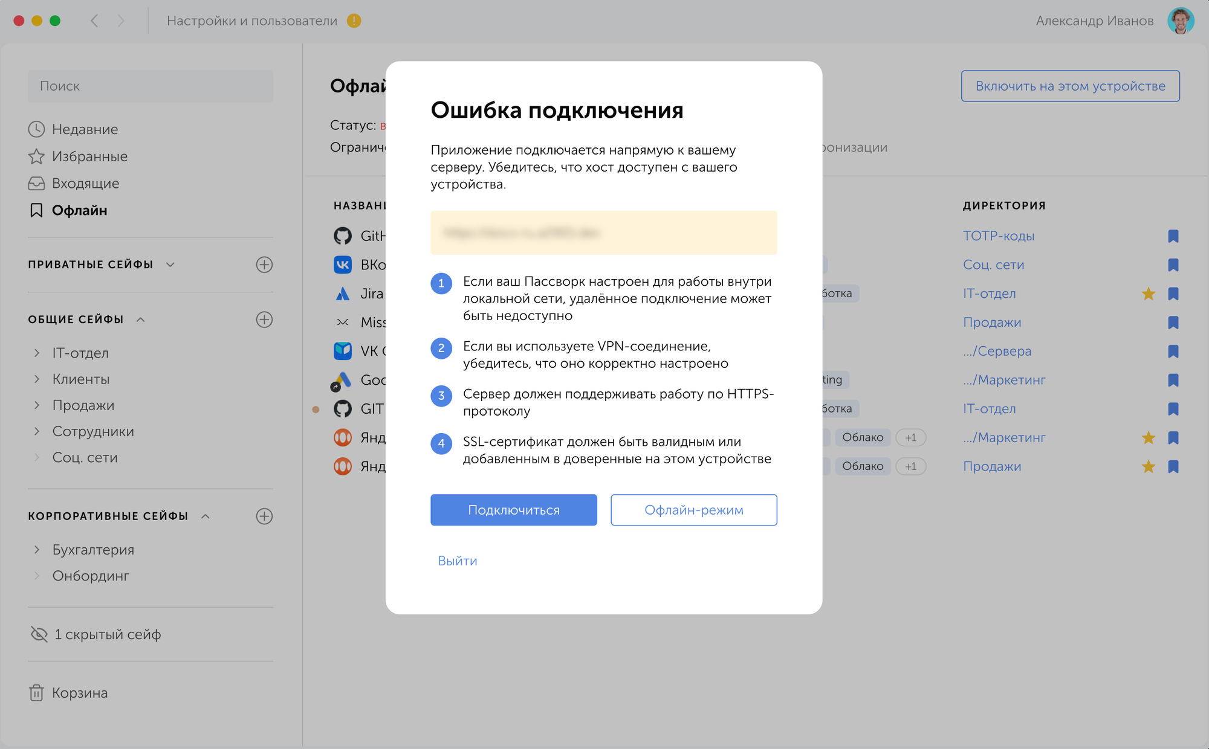Click the back navigation arrow
Screen dimensions: 1209x749
[94, 21]
